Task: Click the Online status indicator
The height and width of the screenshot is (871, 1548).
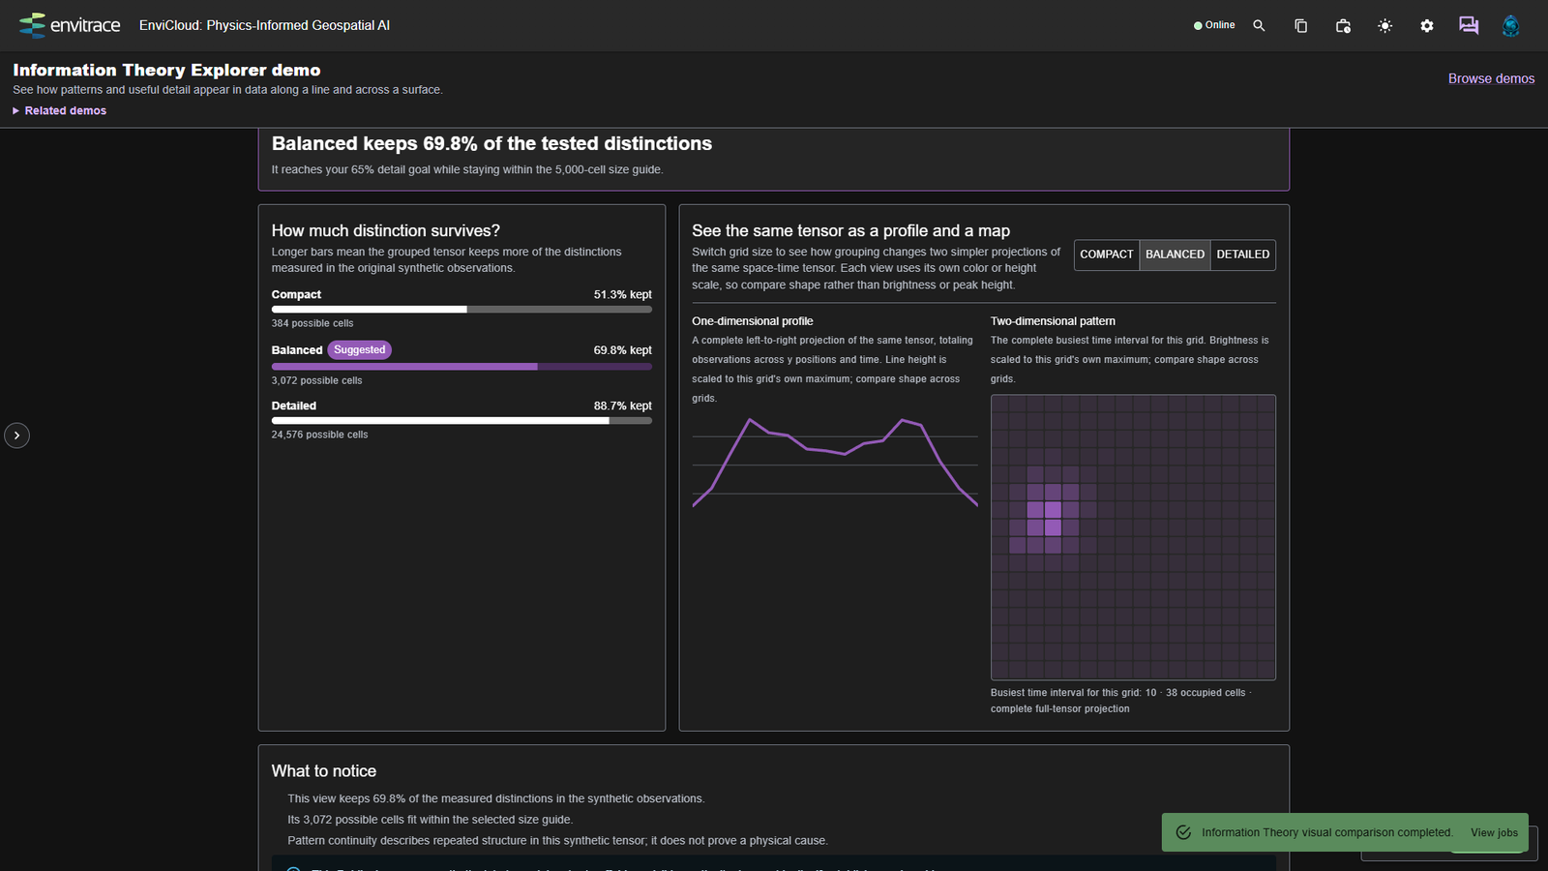Action: (x=1214, y=25)
